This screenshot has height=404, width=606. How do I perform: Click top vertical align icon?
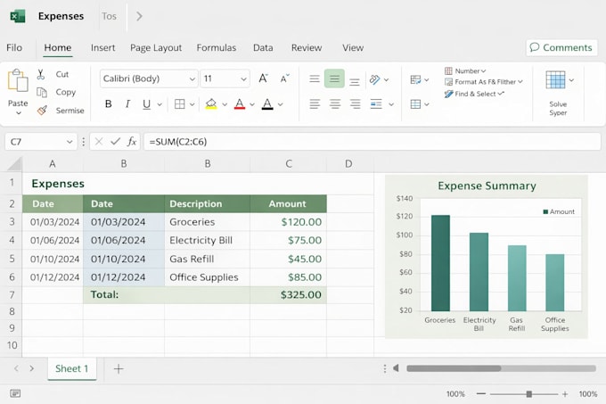(x=315, y=78)
